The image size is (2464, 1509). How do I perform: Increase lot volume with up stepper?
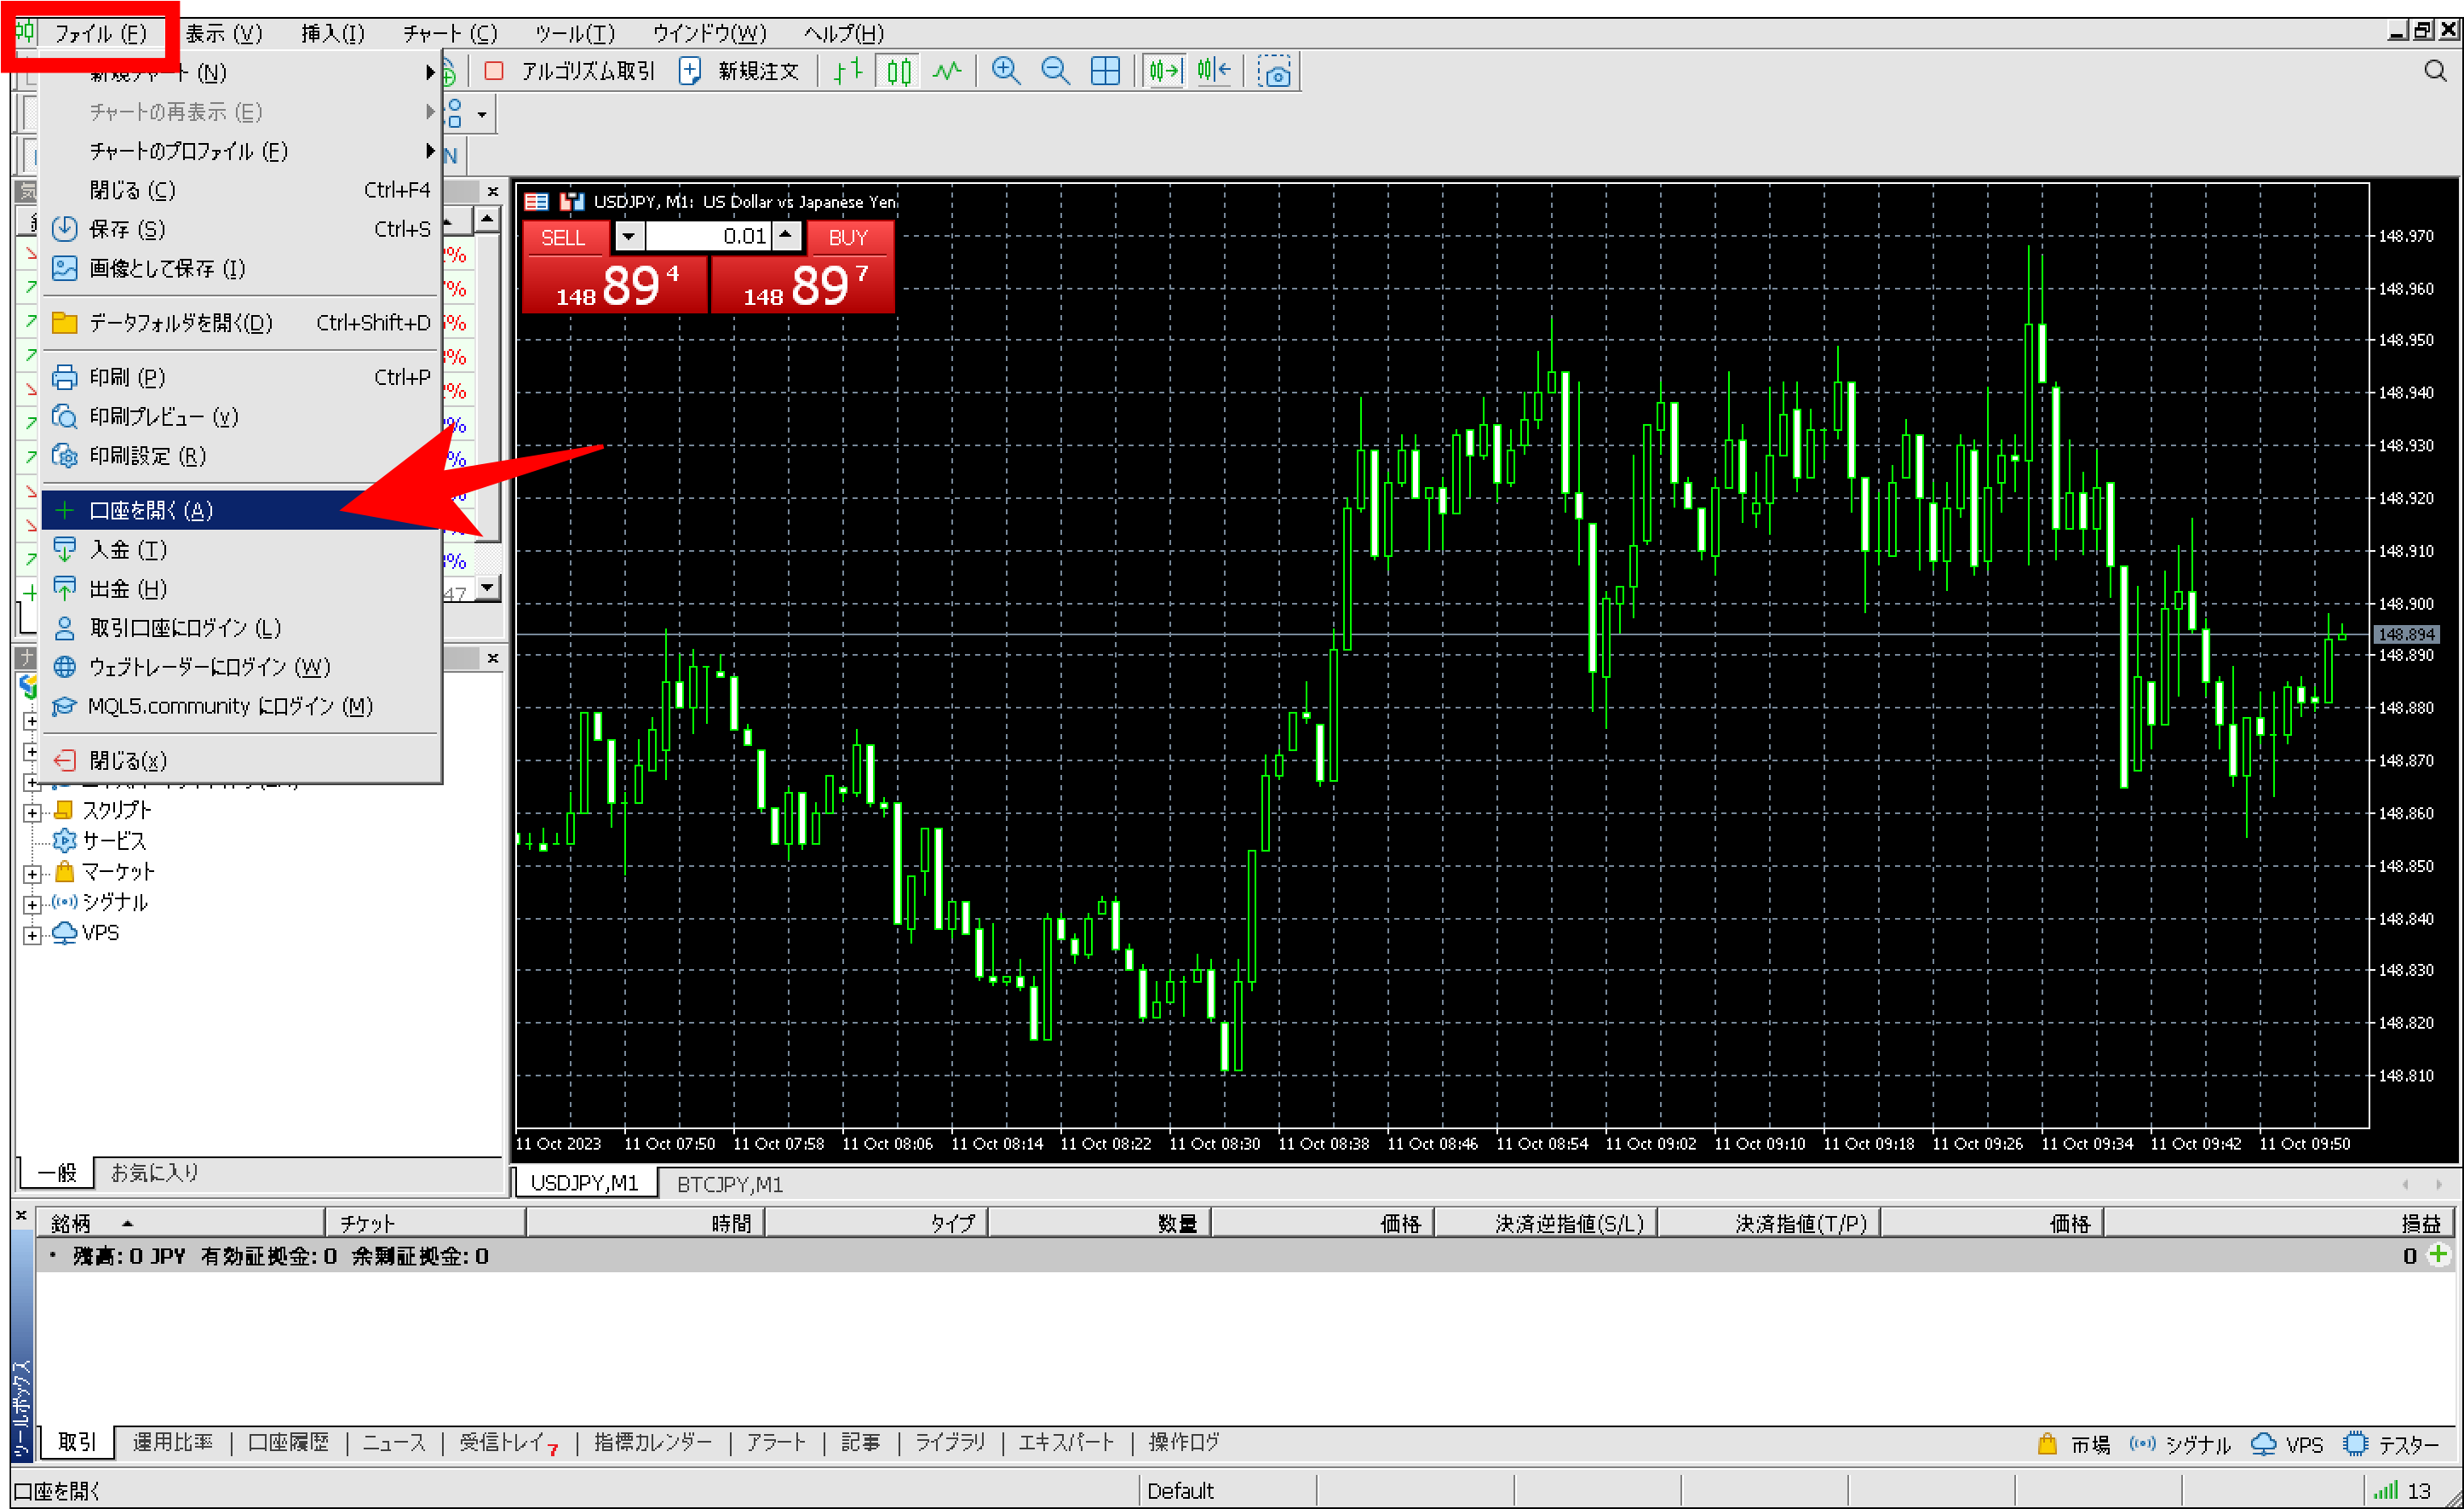coord(787,234)
